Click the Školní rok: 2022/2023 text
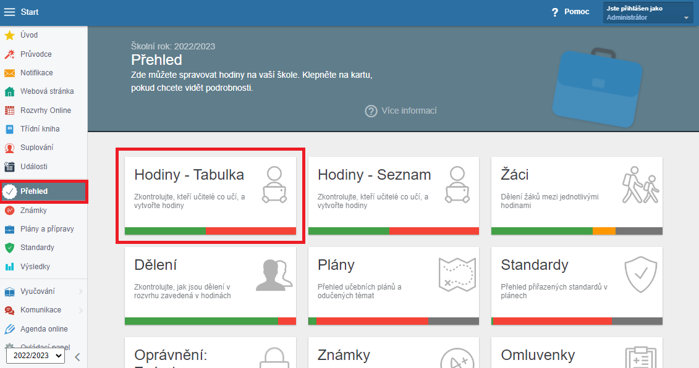699x368 pixels. pyautogui.click(x=173, y=46)
